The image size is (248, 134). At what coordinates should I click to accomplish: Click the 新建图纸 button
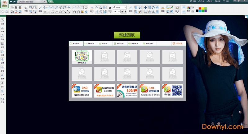(127, 35)
